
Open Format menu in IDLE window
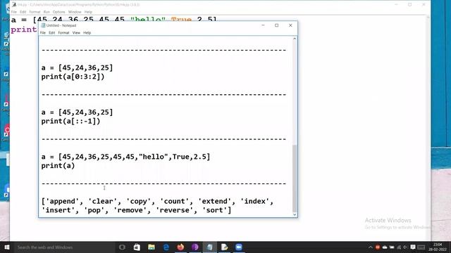pyautogui.click(x=35, y=12)
